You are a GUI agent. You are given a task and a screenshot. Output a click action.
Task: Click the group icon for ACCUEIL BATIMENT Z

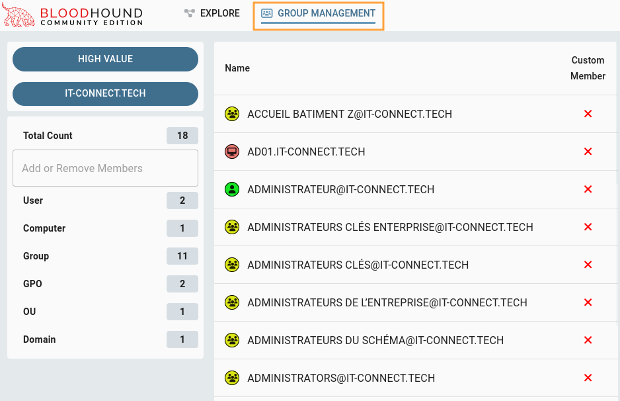point(231,114)
